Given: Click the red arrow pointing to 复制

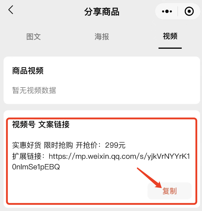Looking at the screenshot, I should pos(150,178).
